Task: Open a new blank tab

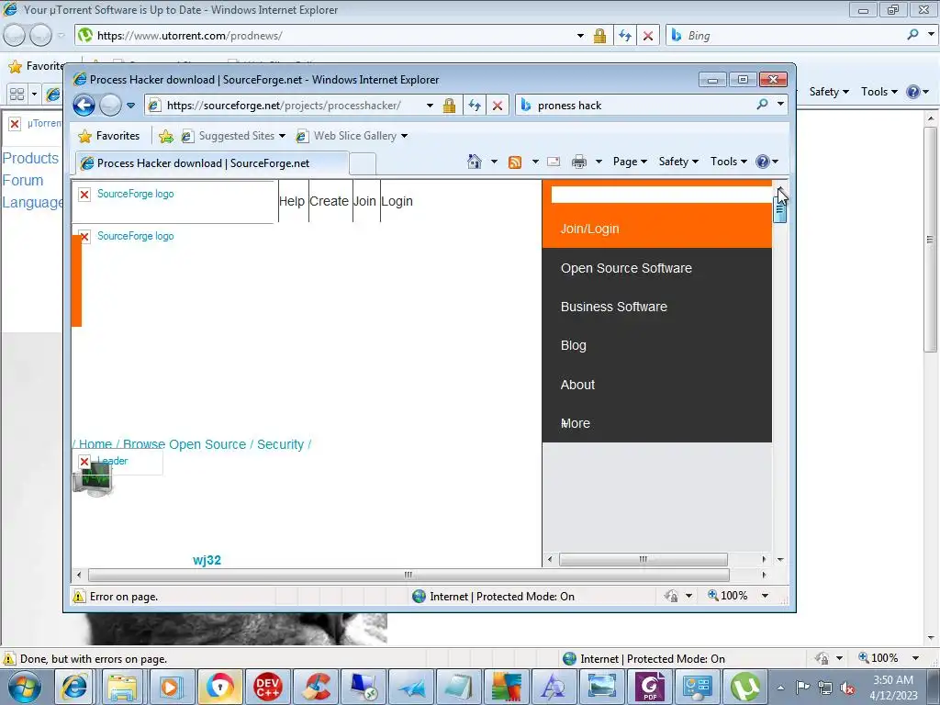Action: tap(362, 163)
